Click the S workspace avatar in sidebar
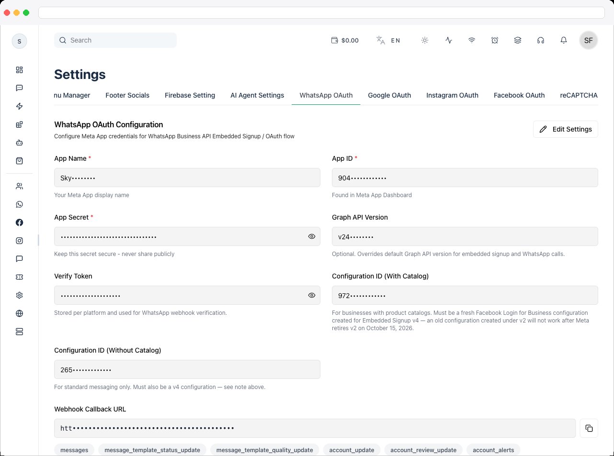This screenshot has width=614, height=456. coord(19,41)
